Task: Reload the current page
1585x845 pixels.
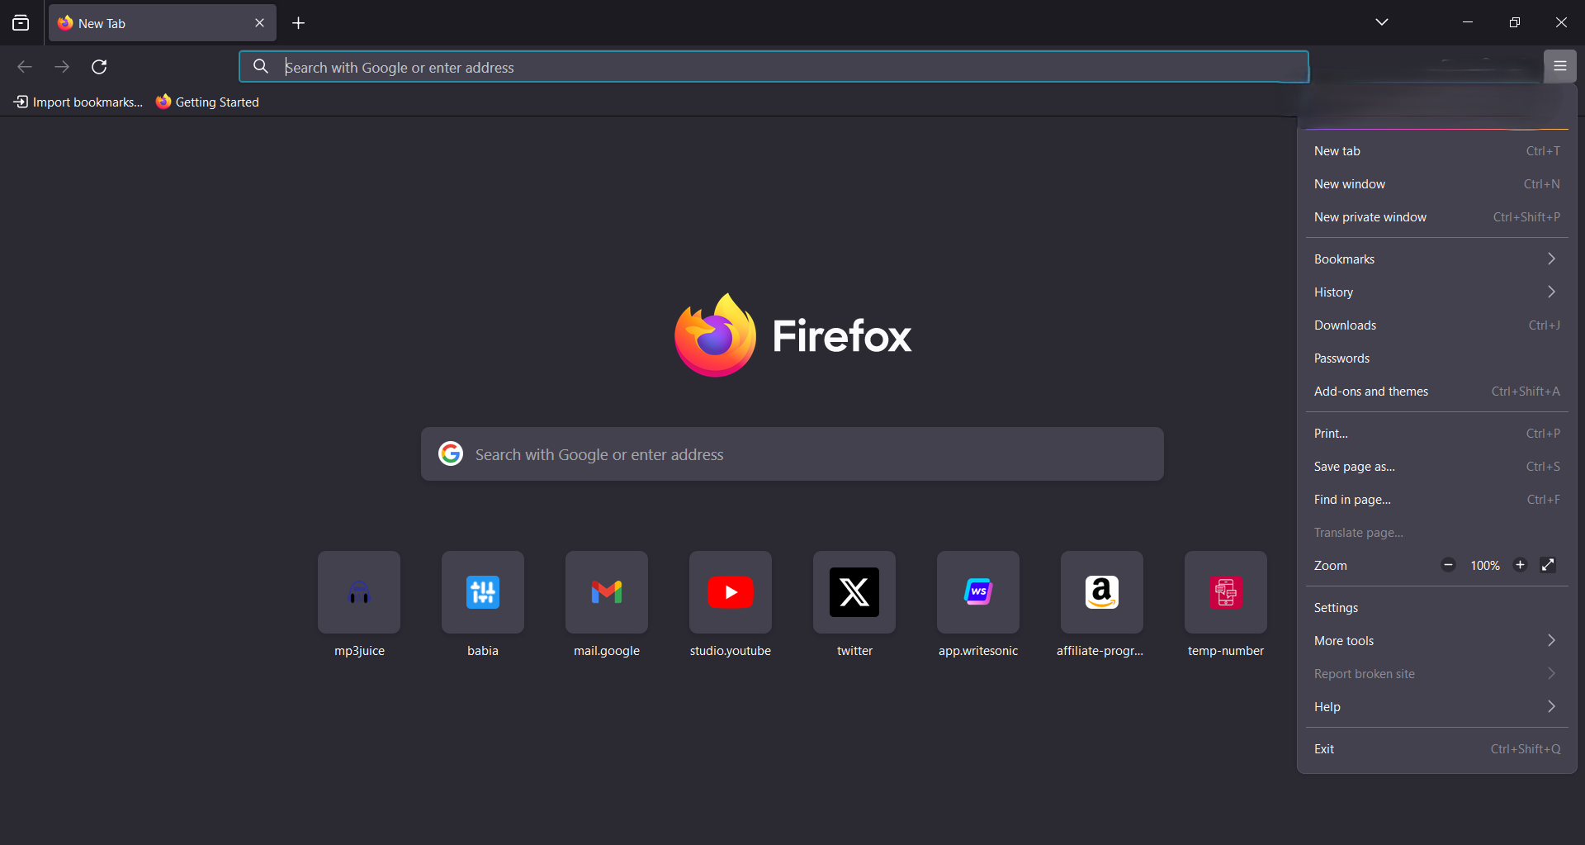Action: point(99,67)
